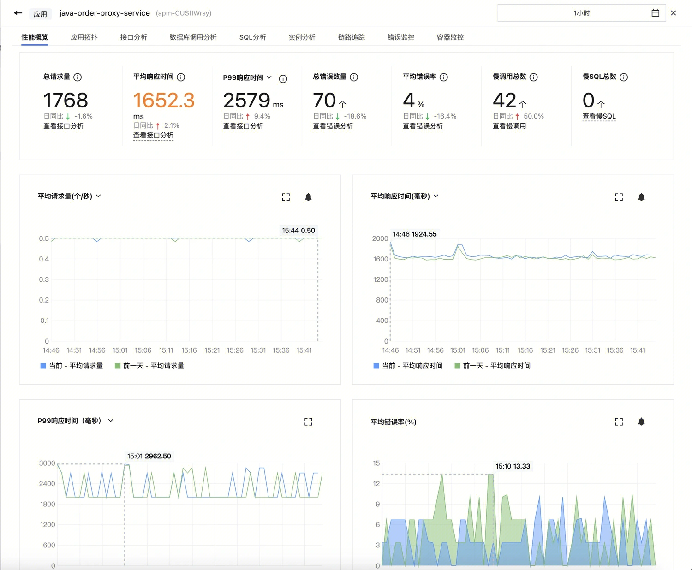Click alarm bell on average error rate chart
The height and width of the screenshot is (570, 692).
[641, 422]
